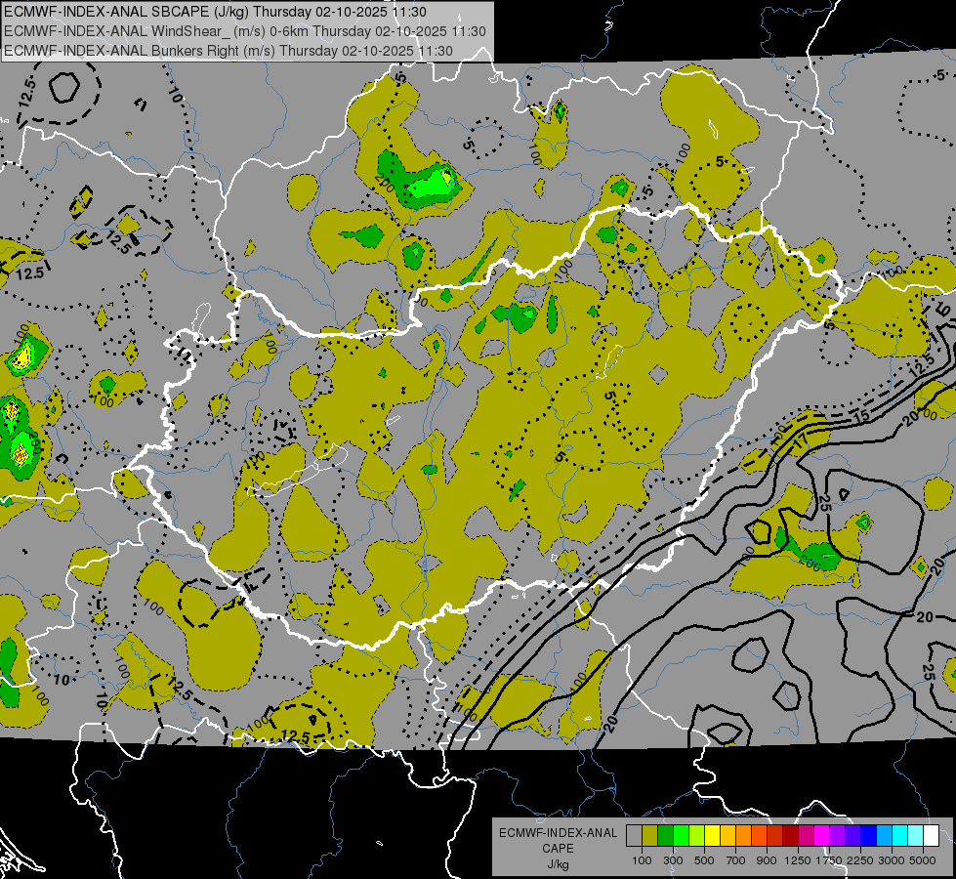
Task: Click the legend tick value 1250
Action: tap(798, 860)
